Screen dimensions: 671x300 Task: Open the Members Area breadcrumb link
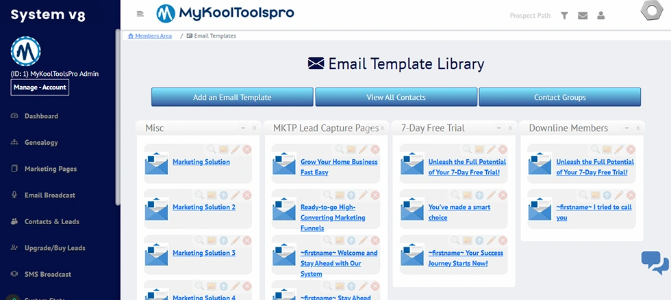coord(153,36)
